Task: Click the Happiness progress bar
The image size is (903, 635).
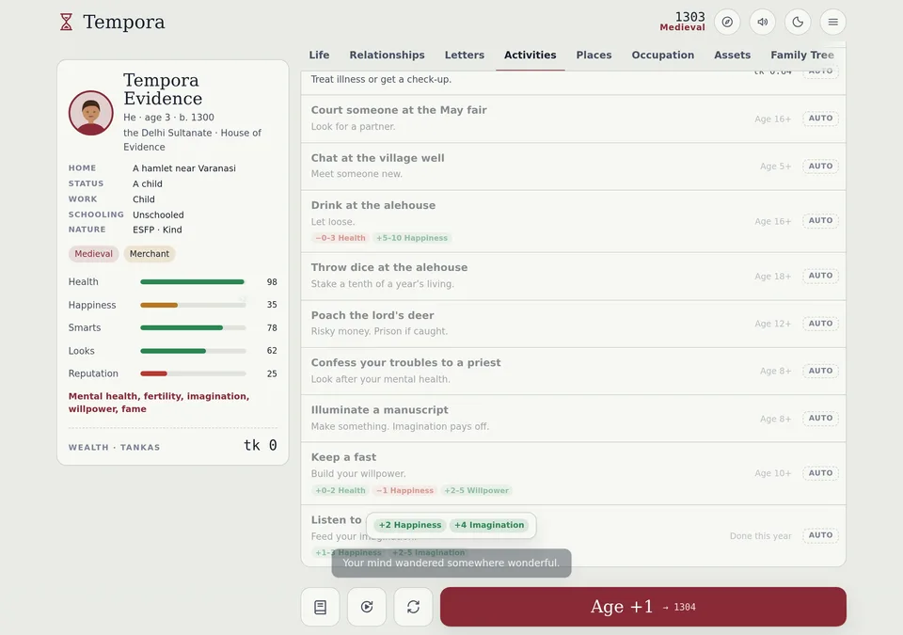Action: 193,305
